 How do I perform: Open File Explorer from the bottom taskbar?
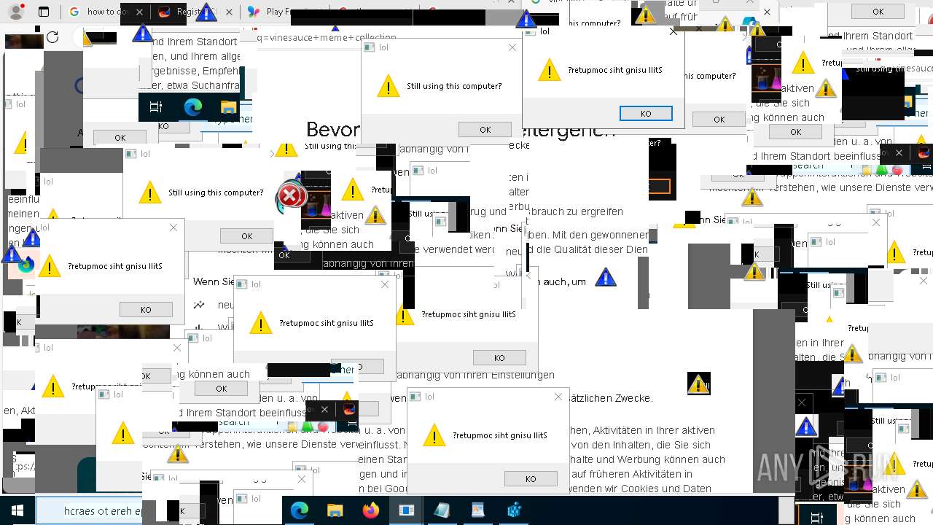point(335,510)
